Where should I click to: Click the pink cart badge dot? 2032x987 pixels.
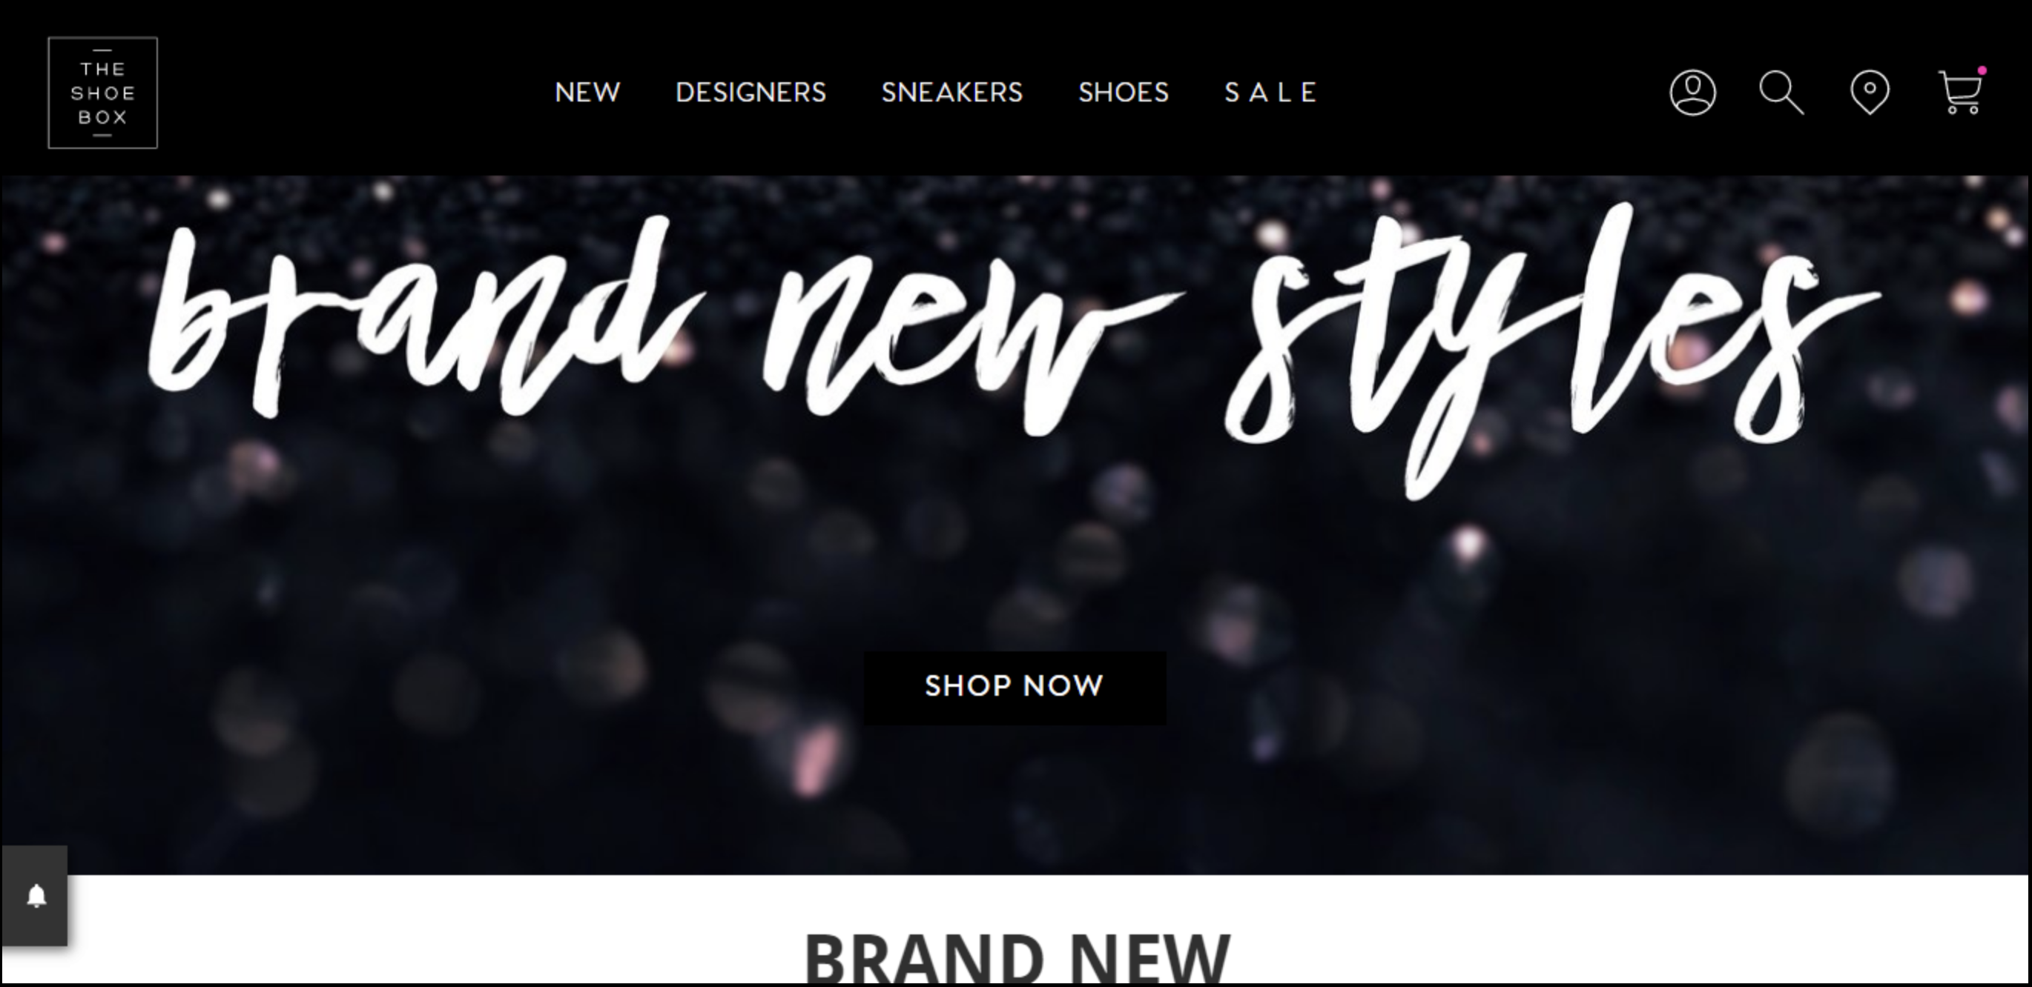pyautogui.click(x=1982, y=71)
